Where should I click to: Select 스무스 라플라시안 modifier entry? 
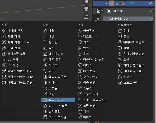tap(93, 100)
